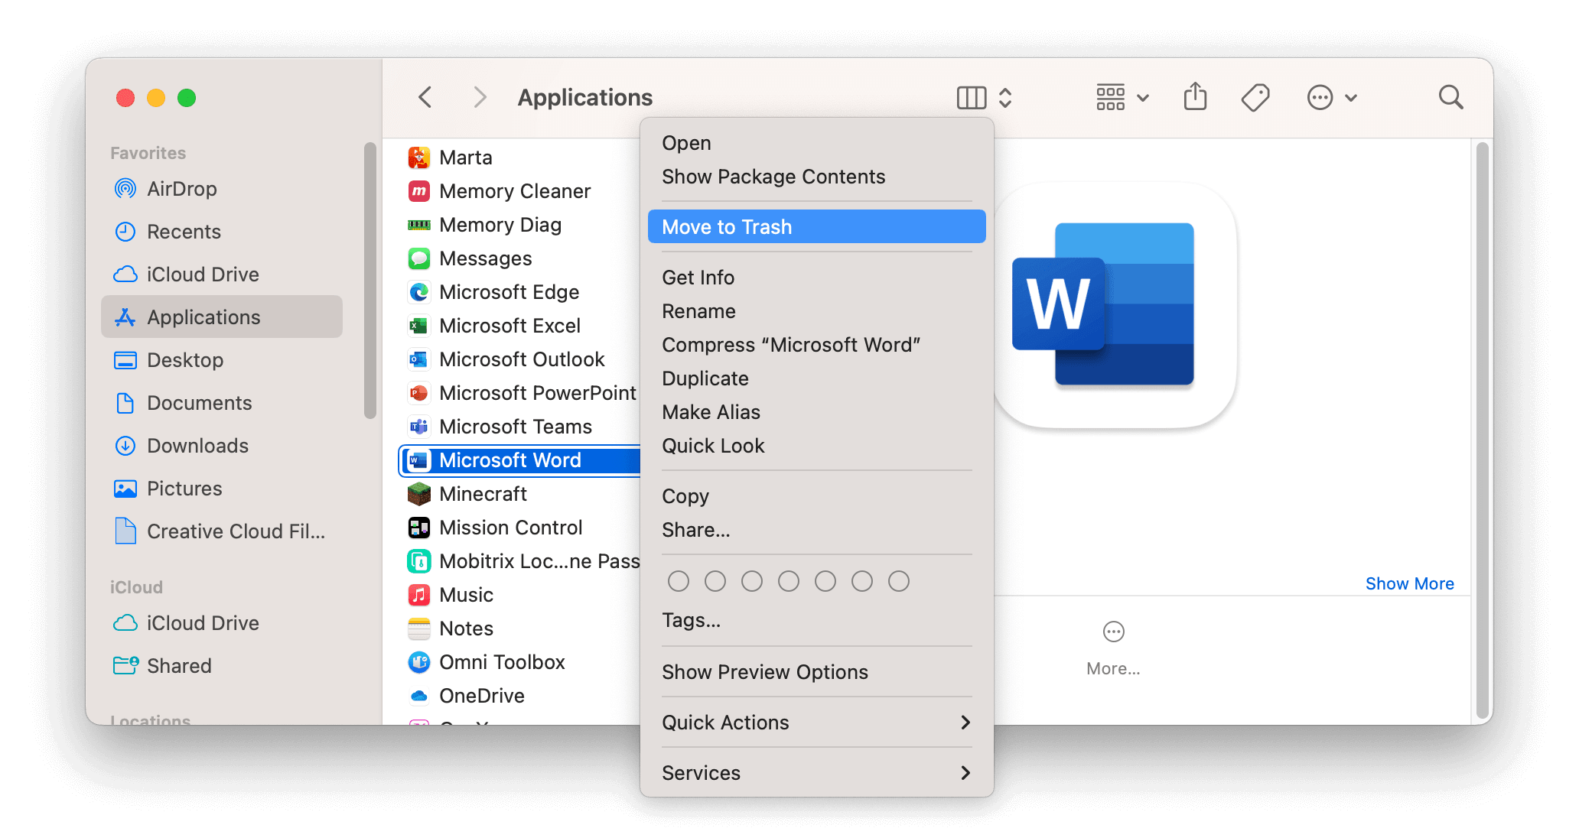
Task: Go back with the left chevron arrow
Action: click(x=425, y=98)
